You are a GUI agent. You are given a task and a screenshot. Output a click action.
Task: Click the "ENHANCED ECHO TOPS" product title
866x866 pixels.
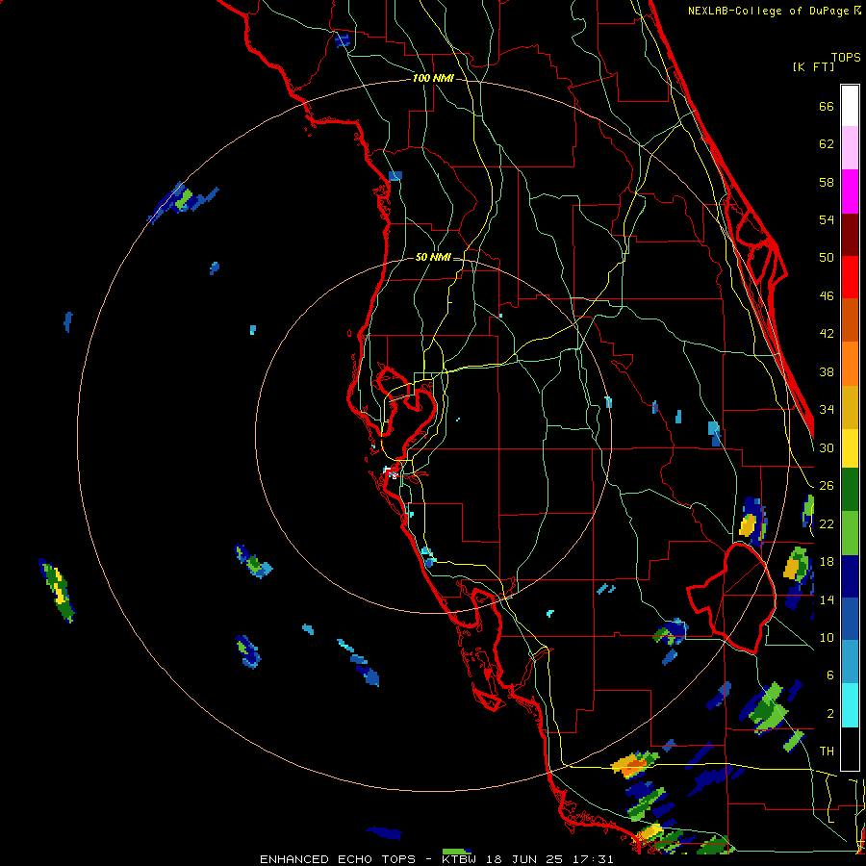(x=338, y=859)
